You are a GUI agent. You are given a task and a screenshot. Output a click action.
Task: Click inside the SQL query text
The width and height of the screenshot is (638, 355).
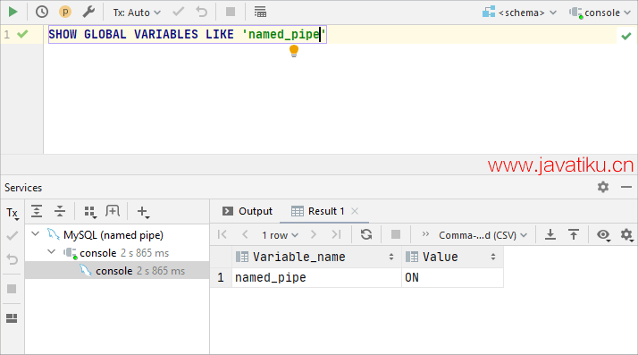pos(187,34)
